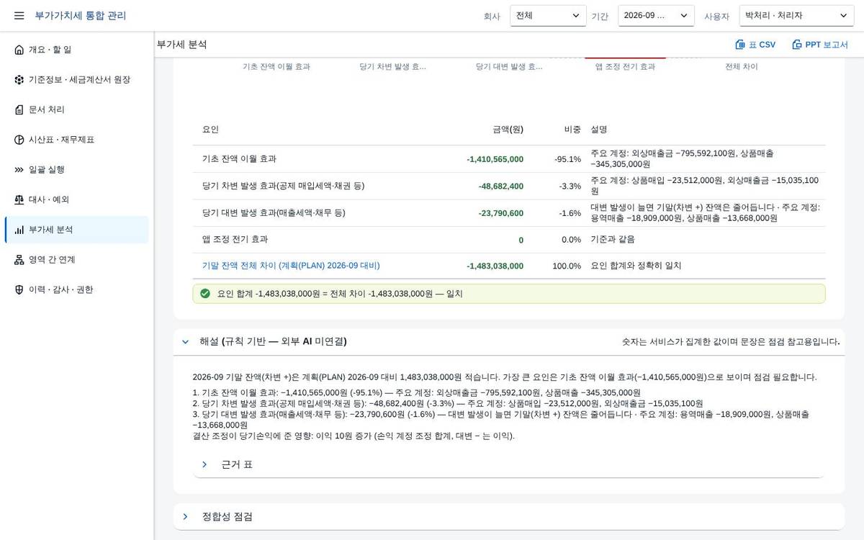Screen dimensions: 864x540
Task: Click 부가가치세 통합 관리 app title
Action: point(81,15)
